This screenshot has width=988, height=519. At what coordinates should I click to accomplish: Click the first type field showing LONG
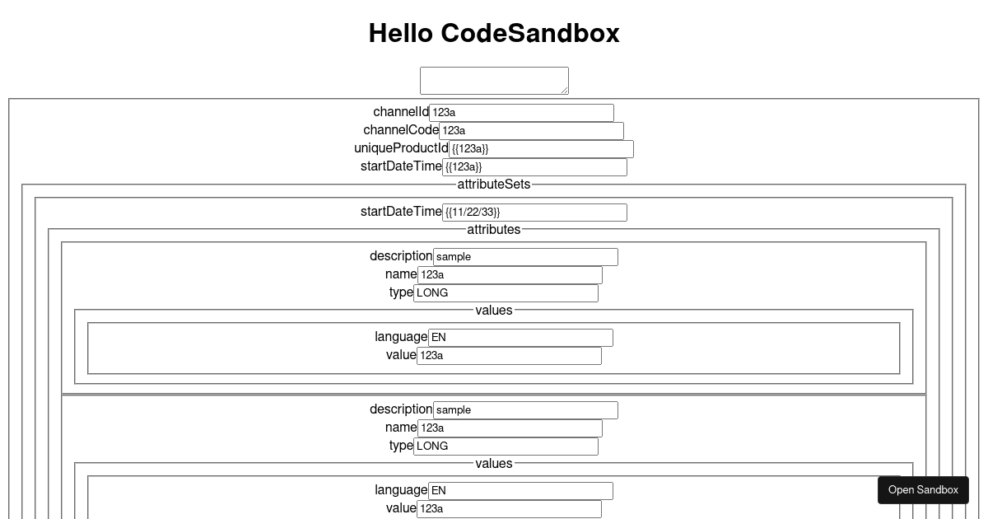pos(506,293)
